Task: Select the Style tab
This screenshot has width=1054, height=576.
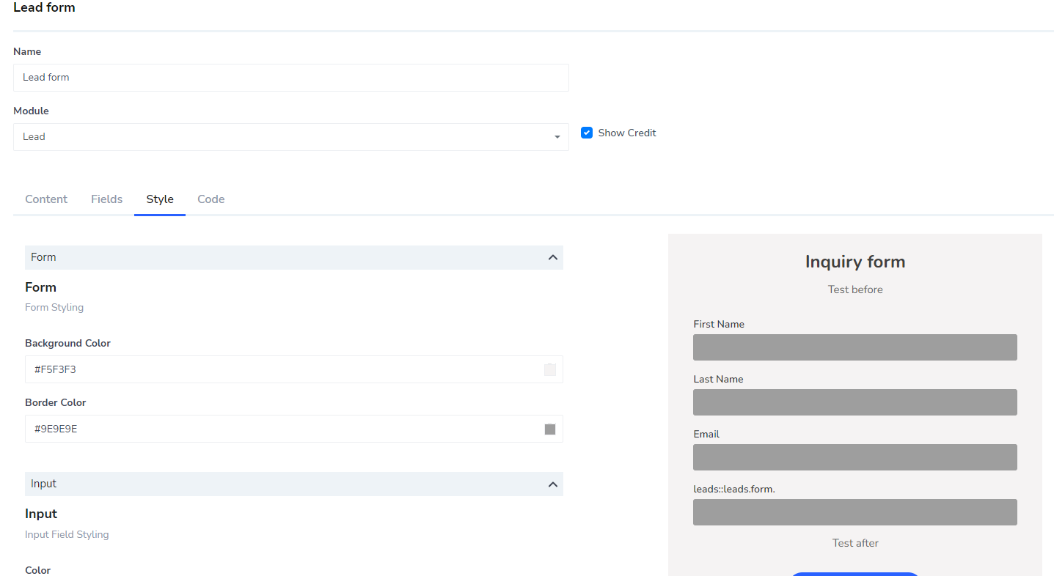Action: click(x=159, y=199)
